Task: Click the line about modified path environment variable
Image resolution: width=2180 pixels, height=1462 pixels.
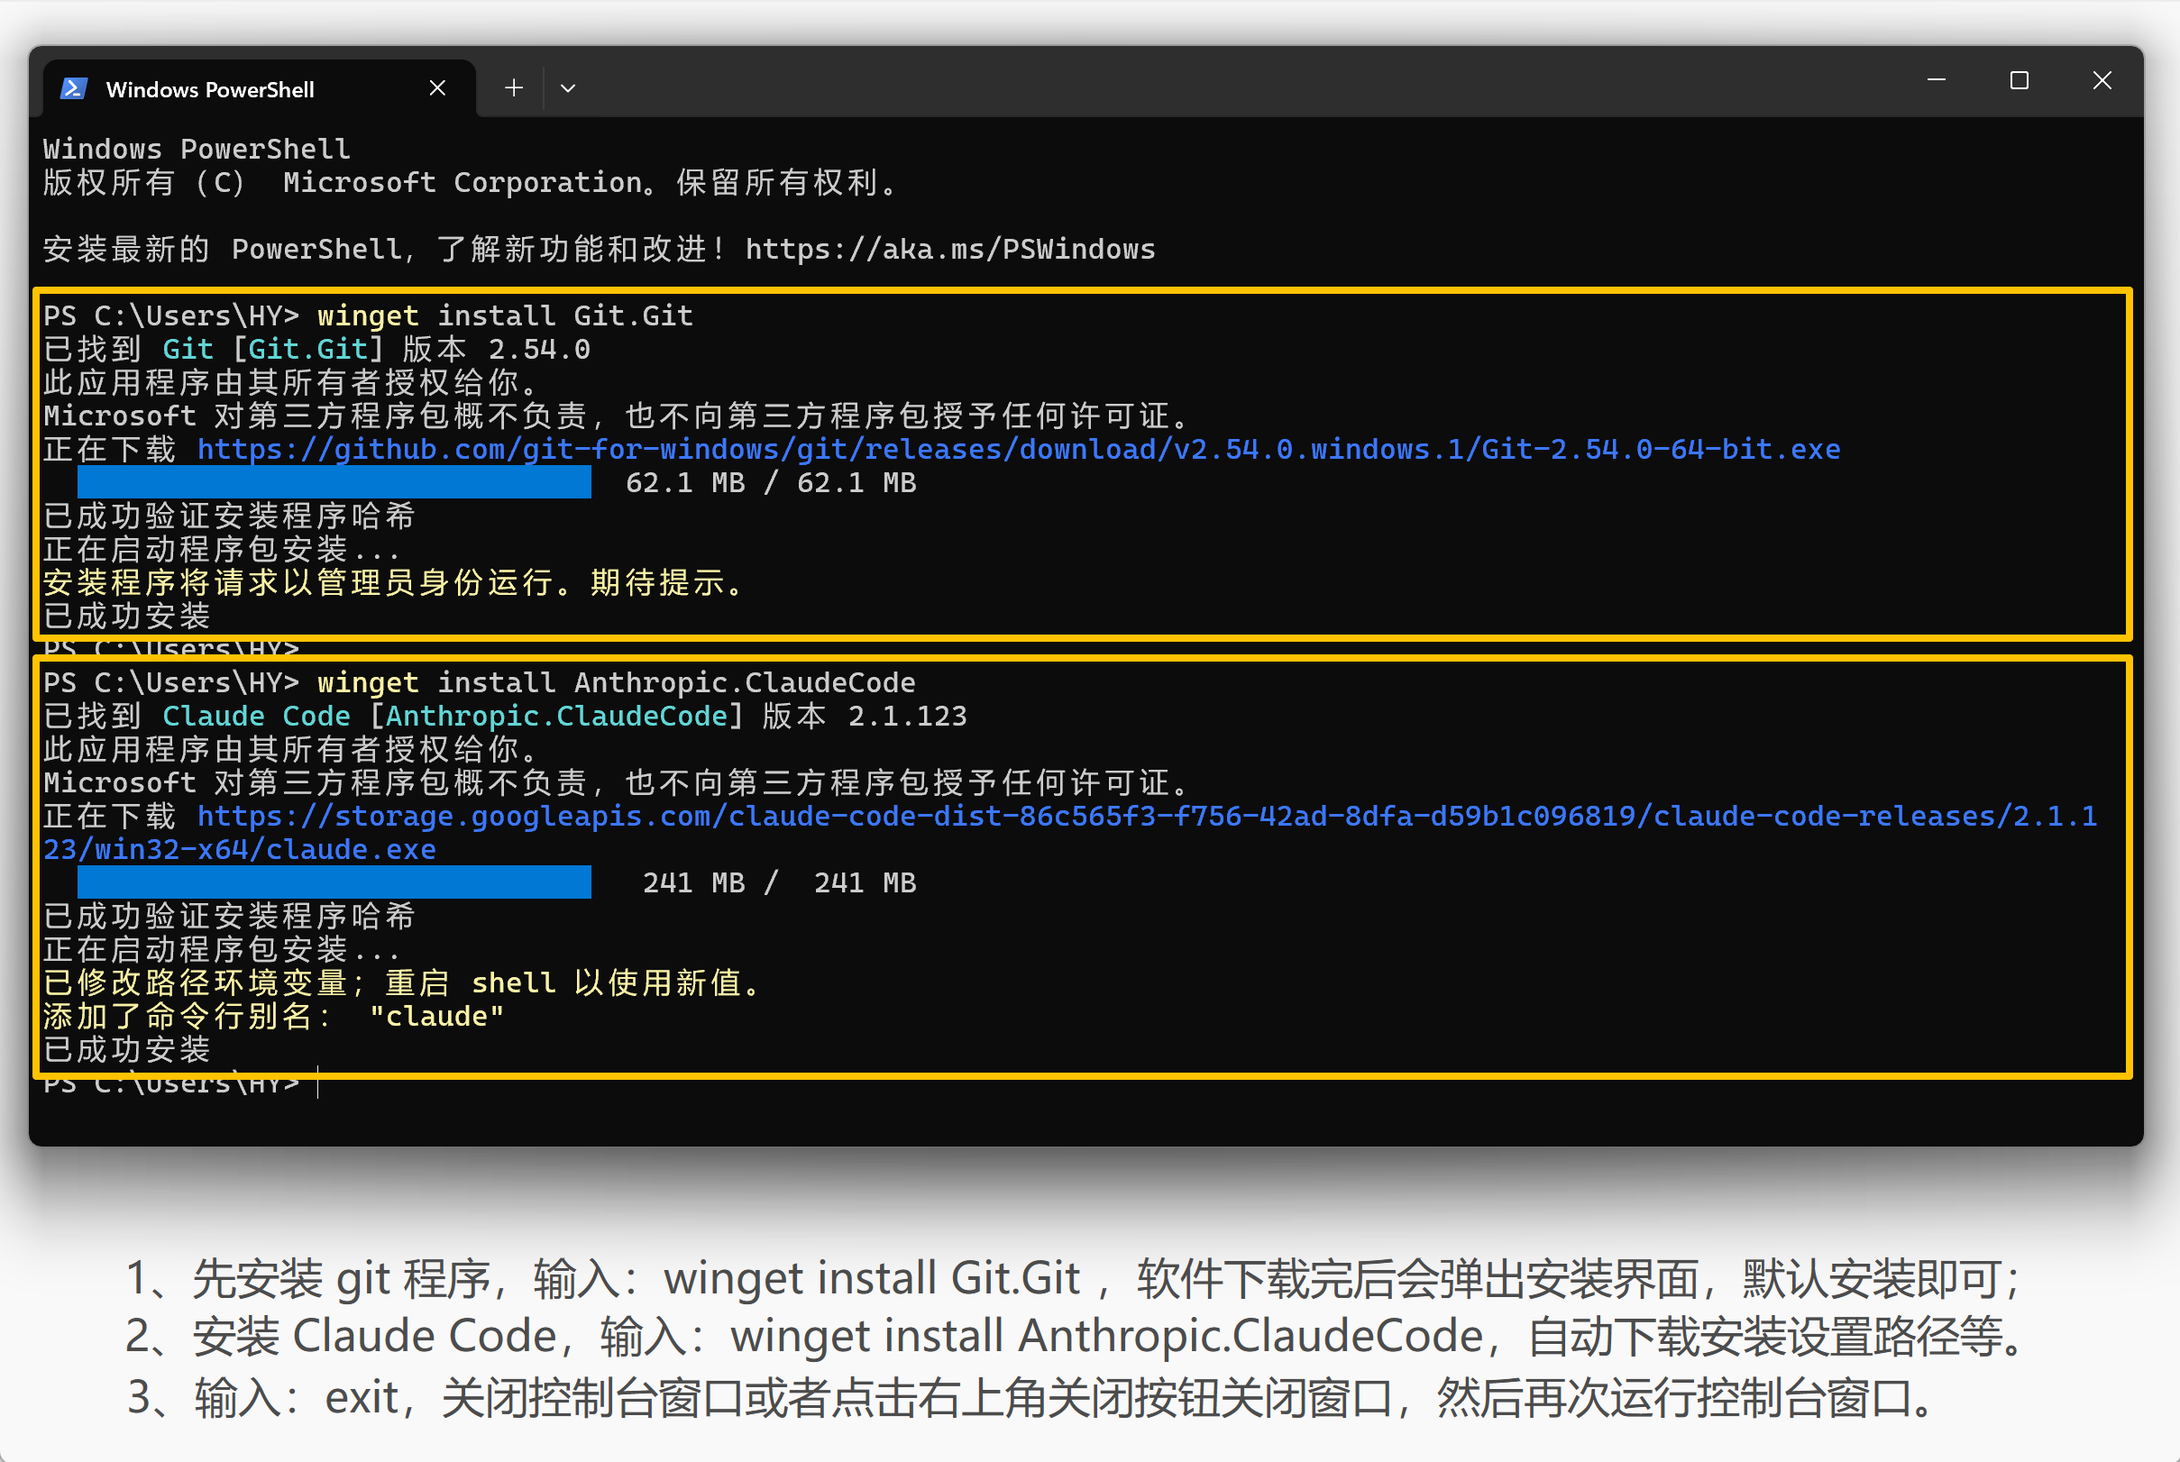Action: [x=403, y=982]
